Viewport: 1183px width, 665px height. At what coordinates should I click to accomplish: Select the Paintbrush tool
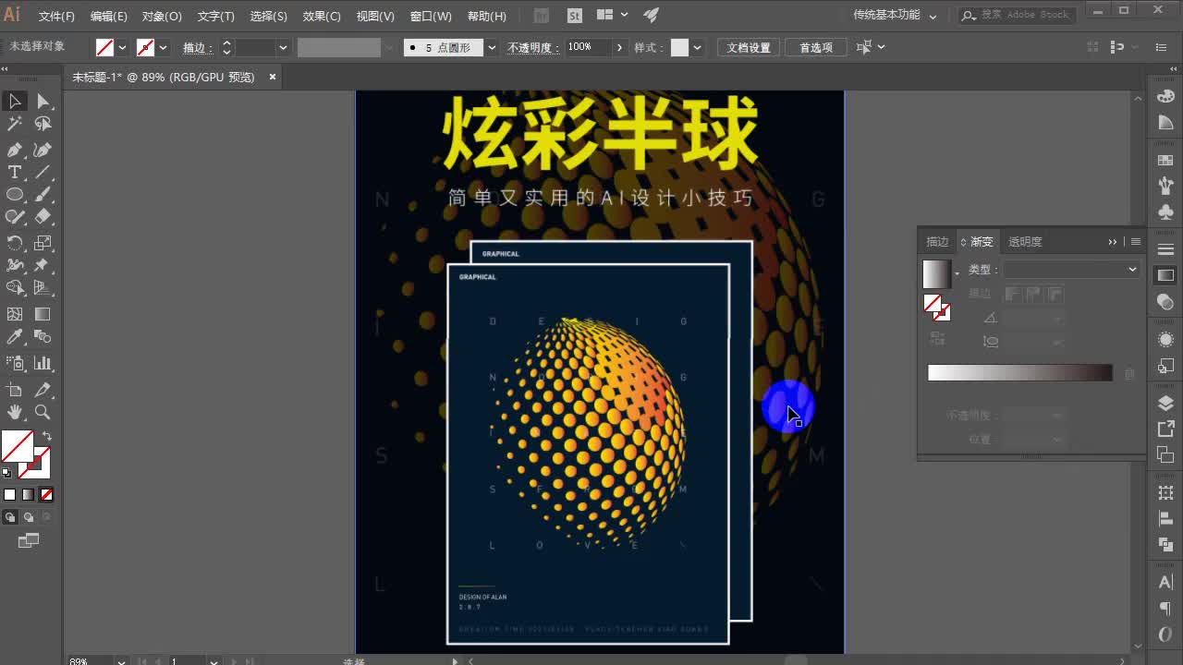coord(43,195)
